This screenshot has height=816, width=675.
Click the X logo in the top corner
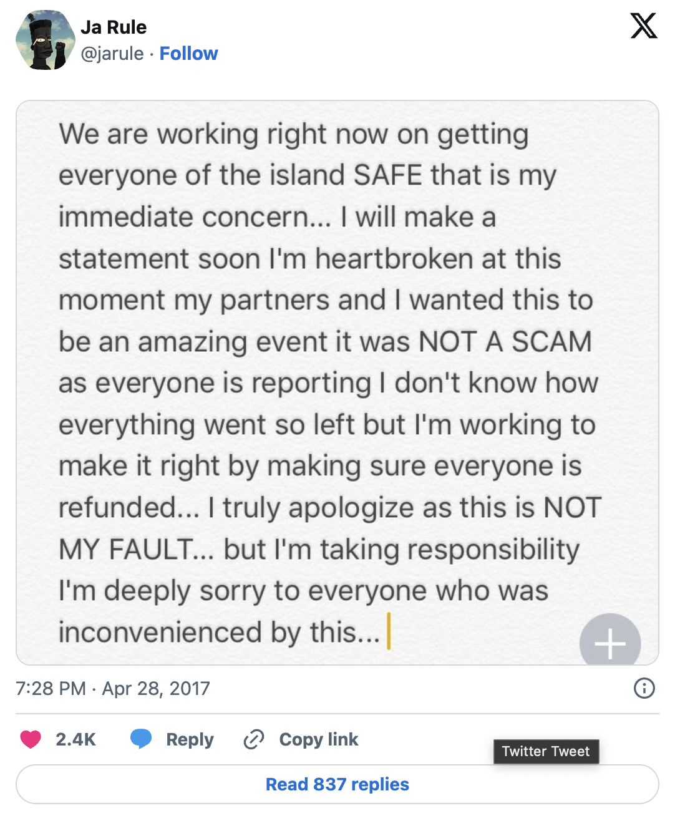click(x=643, y=26)
